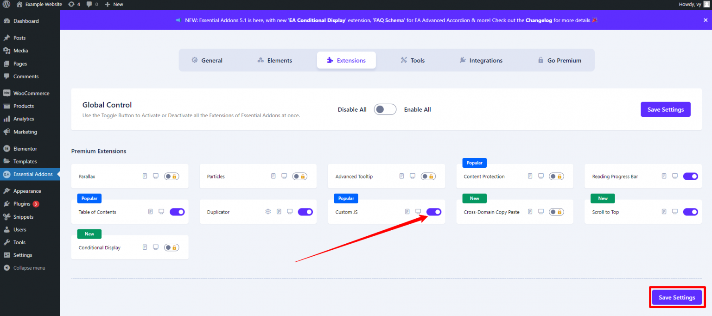
Task: Enable the Parallax extension toggle
Action: (x=172, y=176)
